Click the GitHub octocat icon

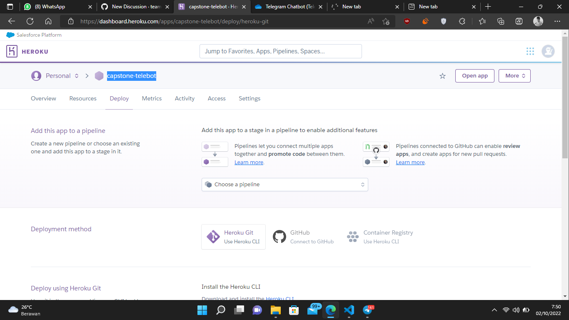(x=279, y=236)
